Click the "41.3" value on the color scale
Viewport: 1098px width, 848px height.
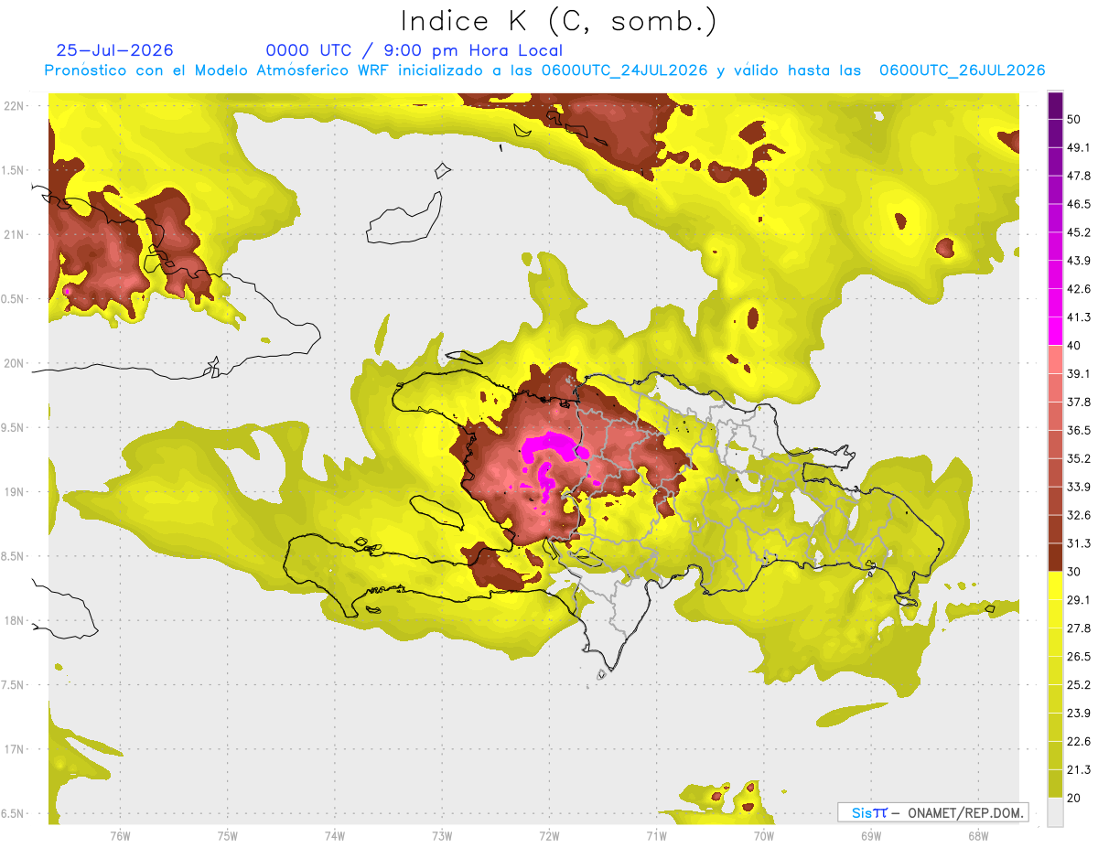pos(1079,317)
